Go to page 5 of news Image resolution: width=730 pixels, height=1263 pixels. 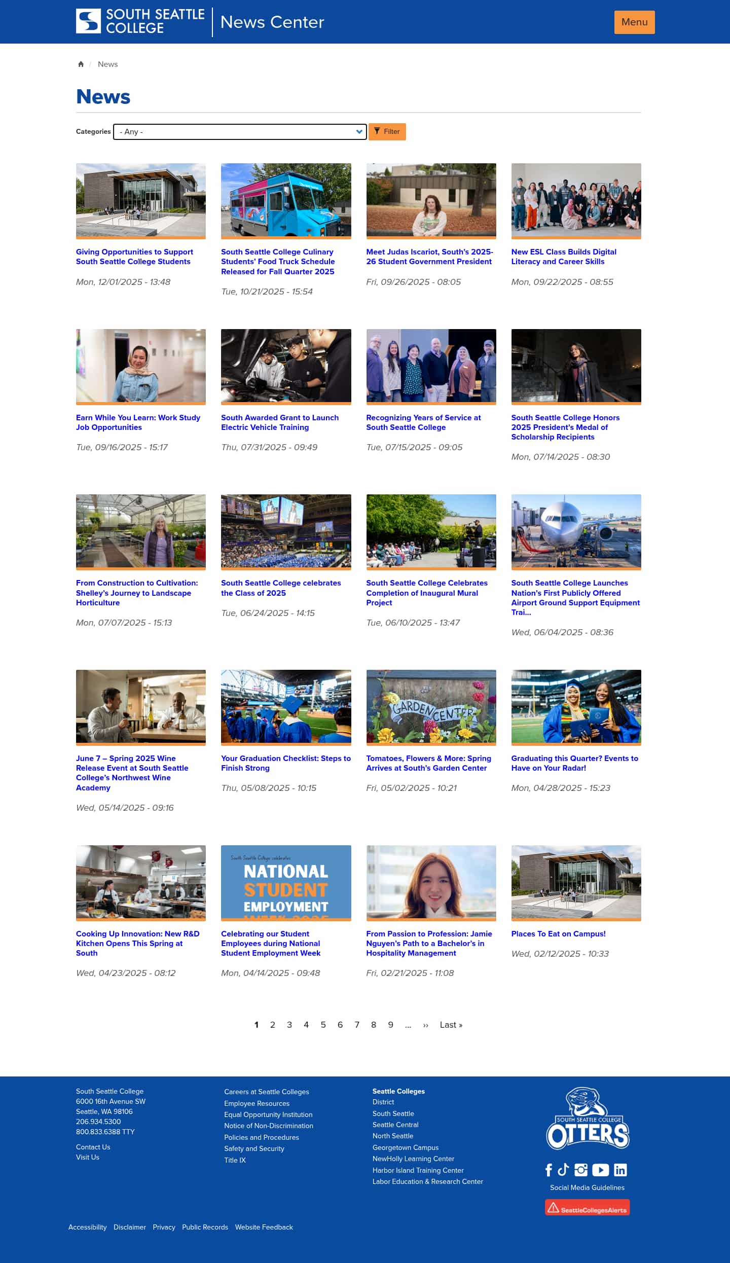[x=323, y=1025]
